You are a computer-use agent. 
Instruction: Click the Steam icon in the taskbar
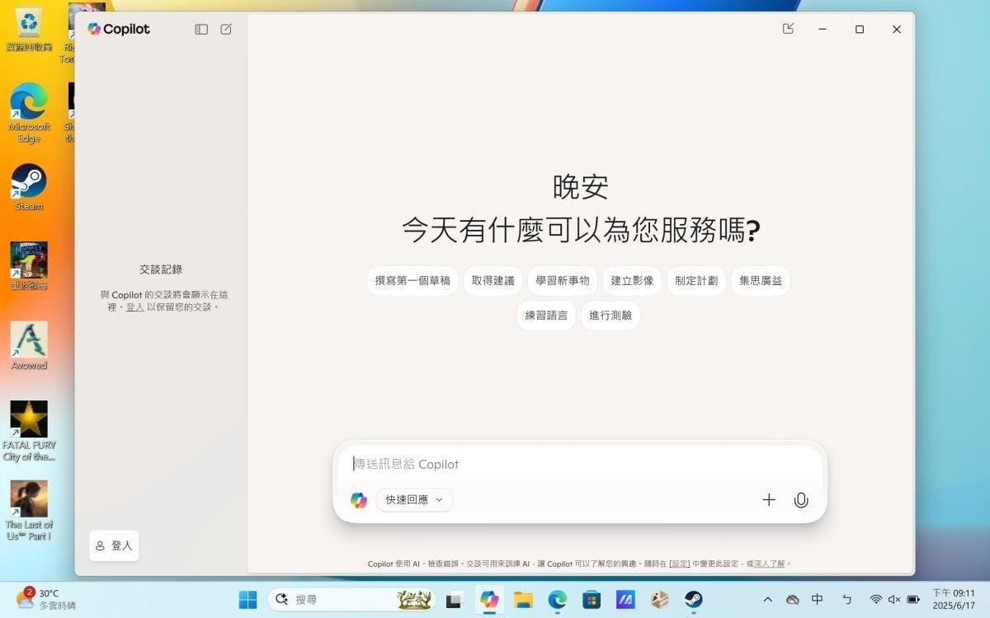point(694,600)
